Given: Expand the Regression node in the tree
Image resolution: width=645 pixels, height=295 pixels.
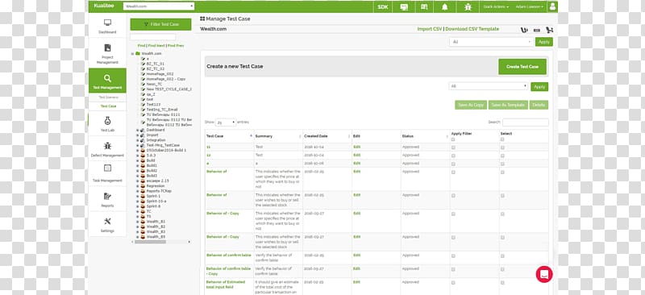Looking at the screenshot, I should [137, 186].
